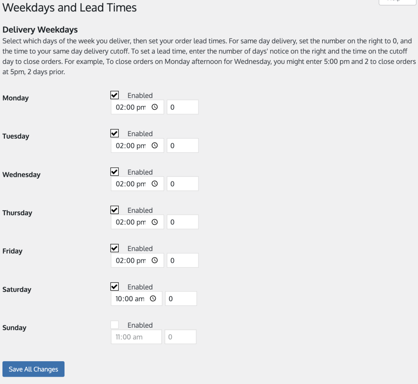Open the Friday time picker clock icon
Image resolution: width=418 pixels, height=384 pixels.
point(155,260)
